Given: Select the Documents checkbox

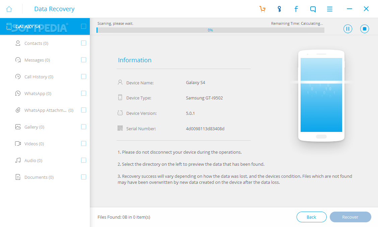Looking at the screenshot, I should [x=84, y=177].
